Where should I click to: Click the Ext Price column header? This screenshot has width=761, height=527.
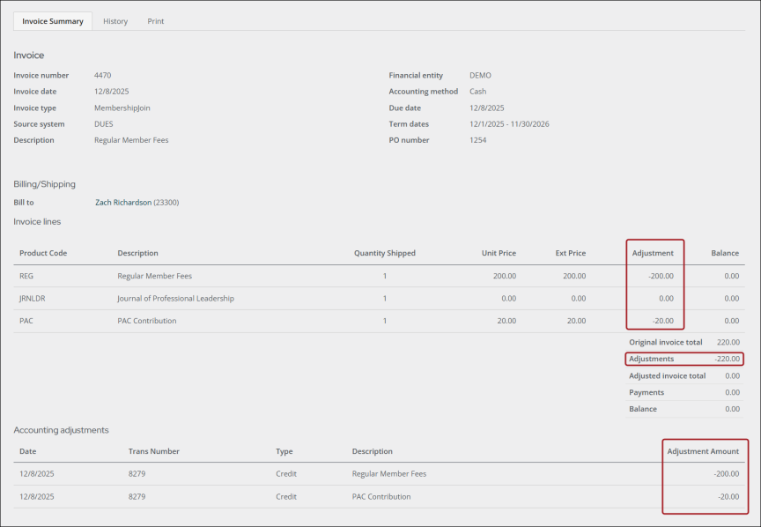coord(570,253)
